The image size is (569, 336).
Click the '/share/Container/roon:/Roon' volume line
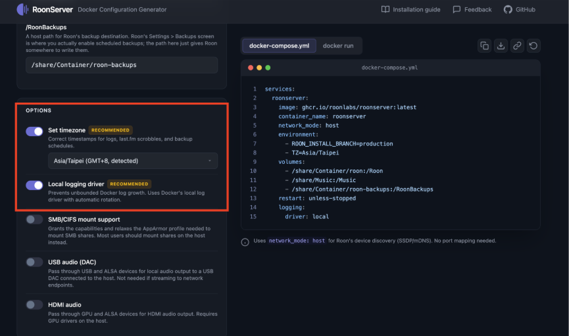[x=337, y=171]
